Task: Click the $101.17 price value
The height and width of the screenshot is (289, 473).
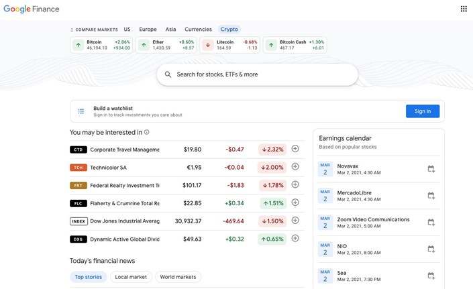Action: [x=192, y=185]
